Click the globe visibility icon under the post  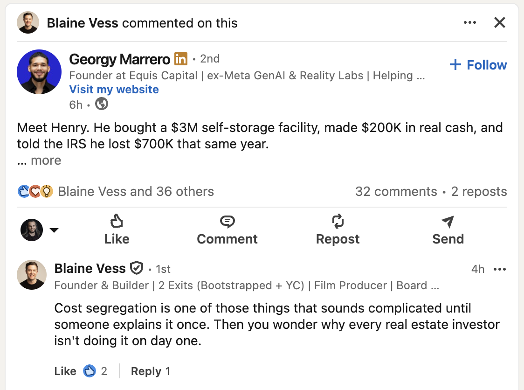pyautogui.click(x=102, y=104)
